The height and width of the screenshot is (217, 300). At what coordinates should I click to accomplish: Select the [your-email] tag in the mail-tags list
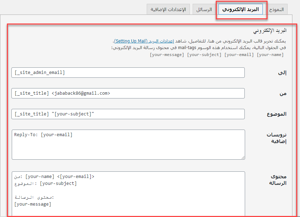pyautogui.click(x=239, y=55)
